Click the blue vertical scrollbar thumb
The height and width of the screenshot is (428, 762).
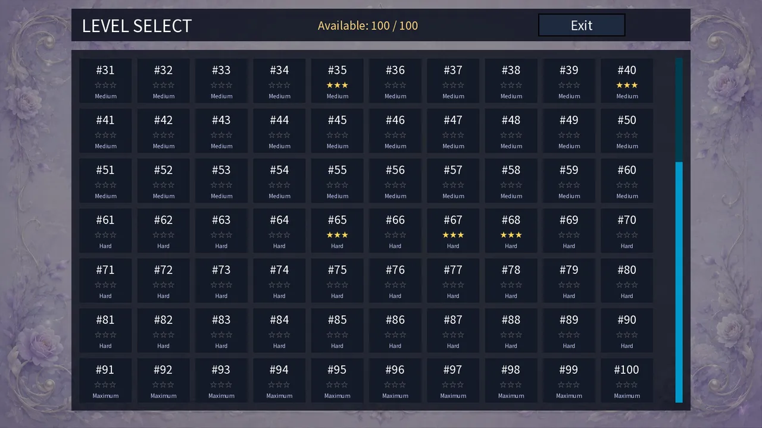tap(679, 282)
